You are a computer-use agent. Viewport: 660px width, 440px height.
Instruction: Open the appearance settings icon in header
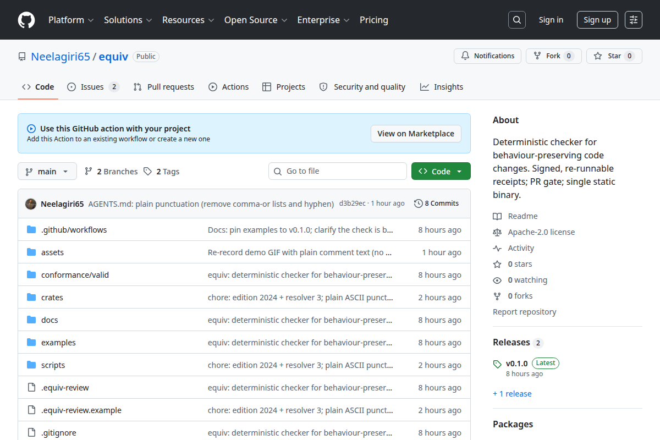click(634, 20)
